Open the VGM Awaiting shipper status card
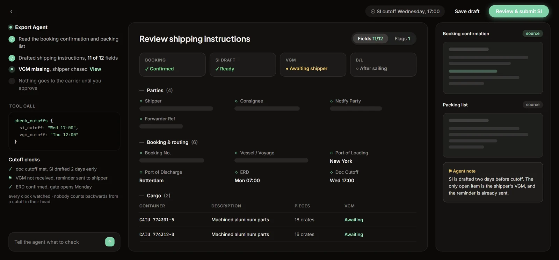The height and width of the screenshot is (260, 559). 313,64
